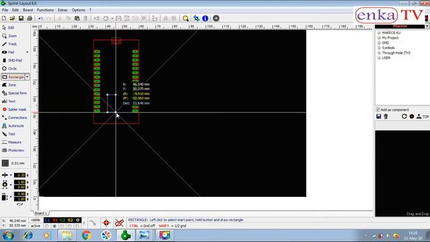Select the SMD-Pad tool
This screenshot has width=430, height=242.
[12, 61]
